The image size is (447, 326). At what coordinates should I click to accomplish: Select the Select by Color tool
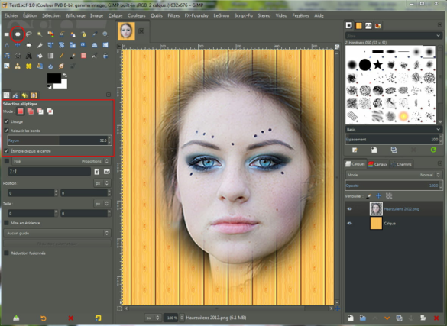(x=50, y=34)
